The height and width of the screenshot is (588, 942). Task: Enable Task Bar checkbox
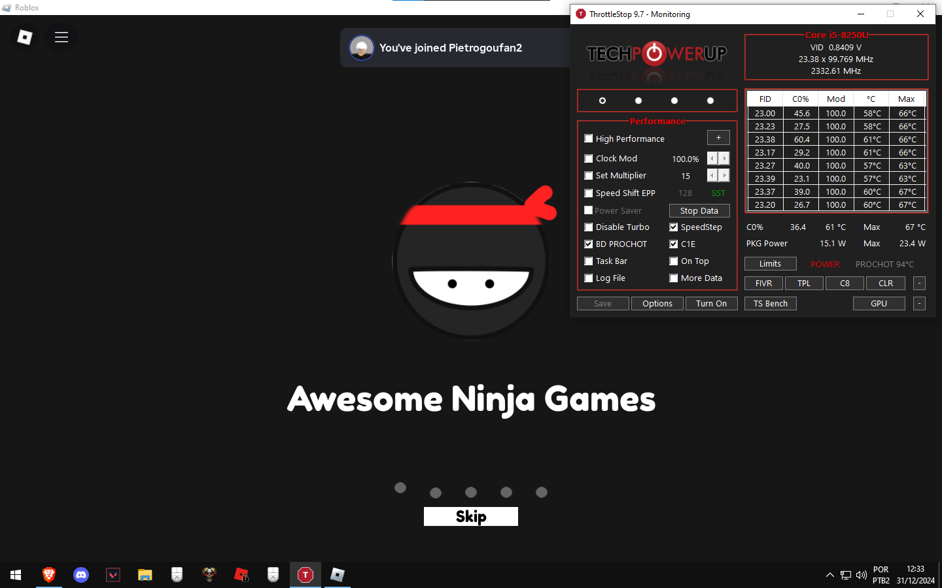589,261
